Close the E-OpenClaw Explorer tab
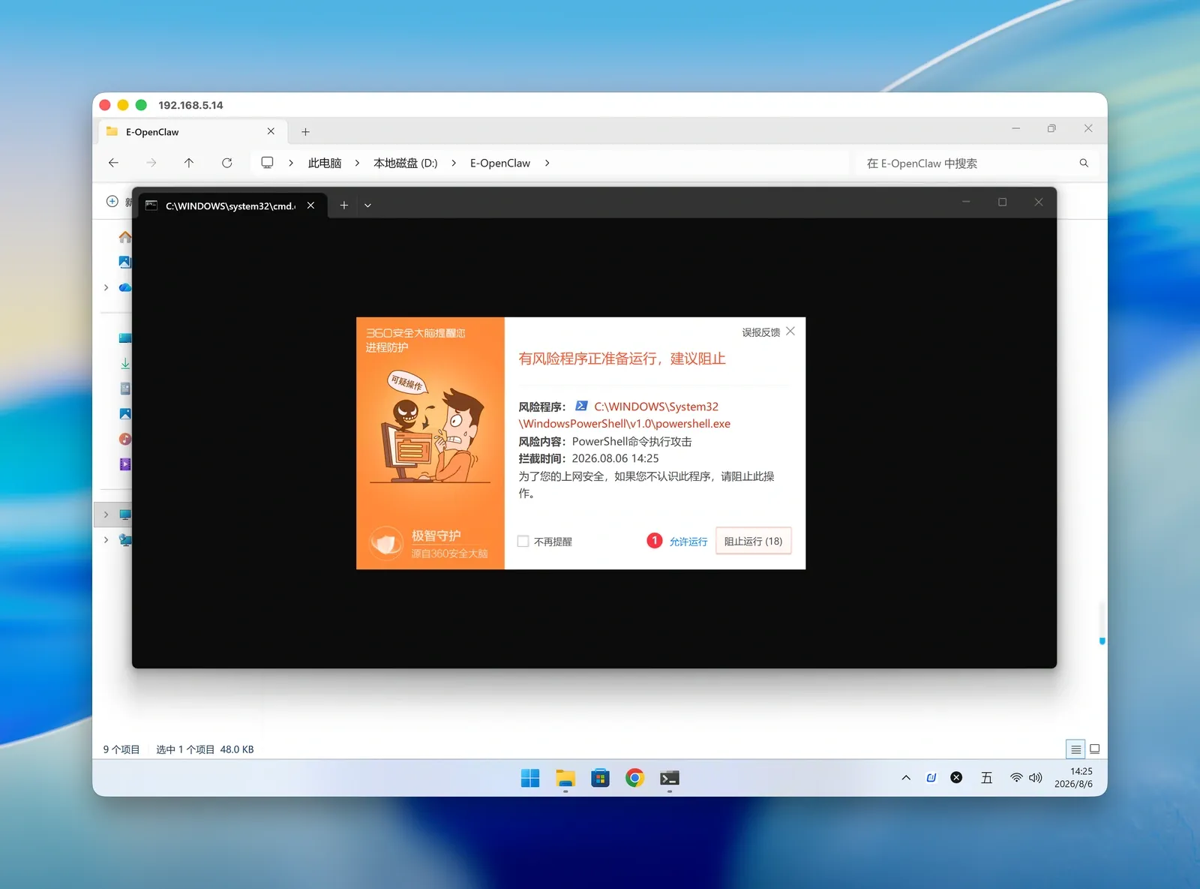Viewport: 1200px width, 889px height. click(x=271, y=131)
